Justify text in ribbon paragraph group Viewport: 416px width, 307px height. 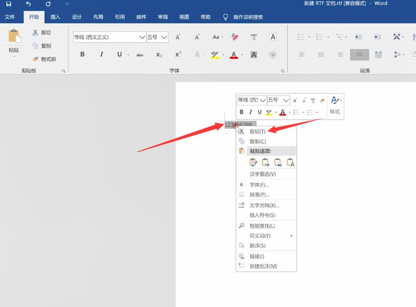click(359, 55)
